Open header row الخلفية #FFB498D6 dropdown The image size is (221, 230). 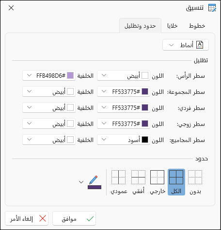pos(49,75)
